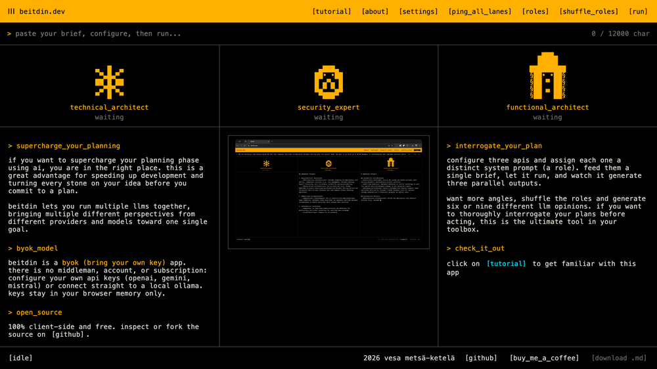The height and width of the screenshot is (369, 657).
Task: Click the app preview screenshot thumbnail
Action: click(x=328, y=192)
